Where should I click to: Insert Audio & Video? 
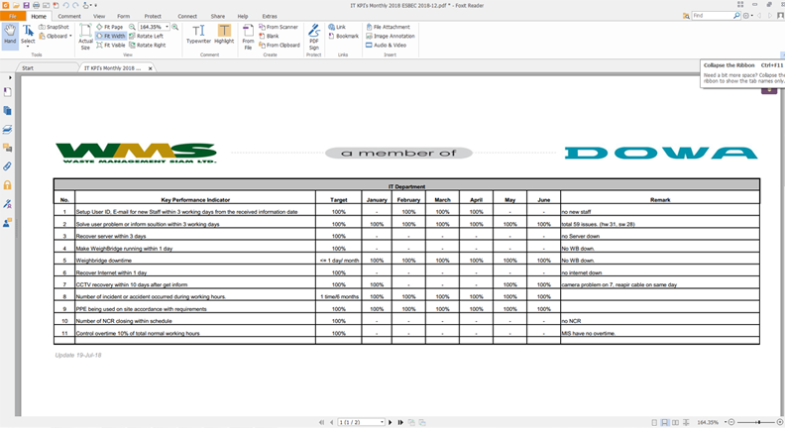[386, 45]
